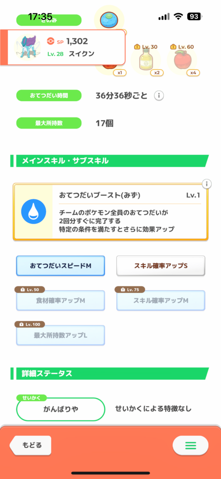Image resolution: width=221 pixels, height=479 pixels.
Task: Open the hamburger menu button
Action: coord(191,445)
